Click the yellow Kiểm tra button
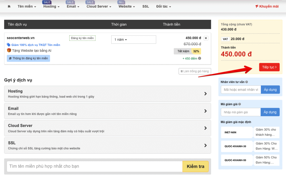The height and width of the screenshot is (176, 286). tap(196, 167)
